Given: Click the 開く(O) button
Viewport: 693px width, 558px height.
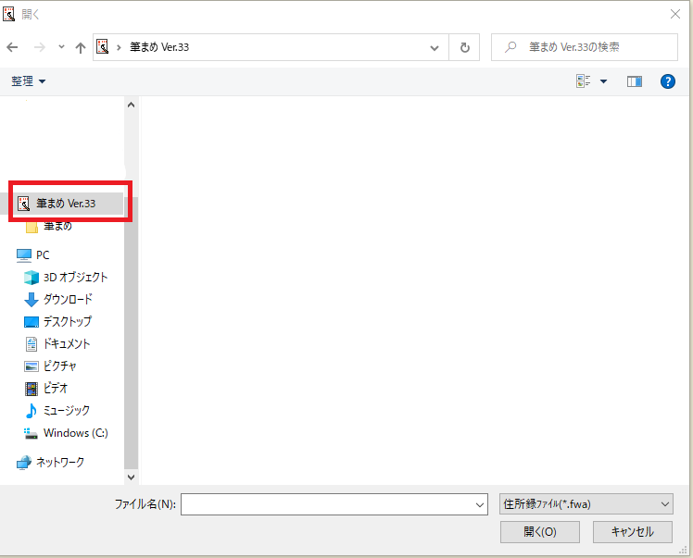Looking at the screenshot, I should (539, 532).
